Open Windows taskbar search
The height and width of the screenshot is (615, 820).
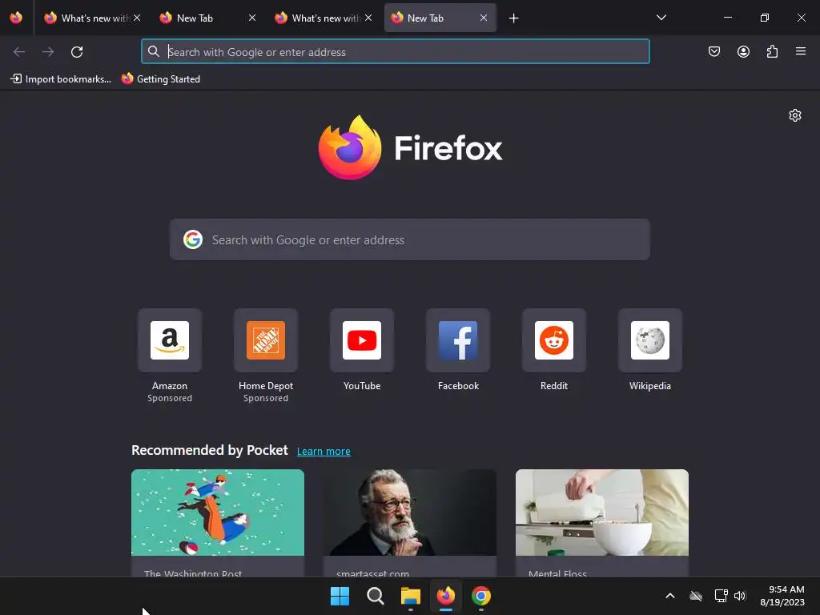tap(375, 596)
